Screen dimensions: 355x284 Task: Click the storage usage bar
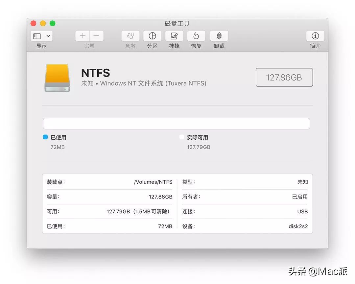tap(177, 123)
